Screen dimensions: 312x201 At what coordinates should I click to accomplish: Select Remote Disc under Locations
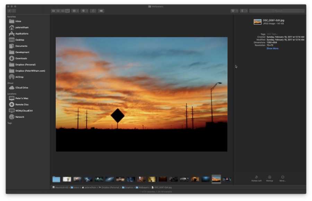click(21, 104)
